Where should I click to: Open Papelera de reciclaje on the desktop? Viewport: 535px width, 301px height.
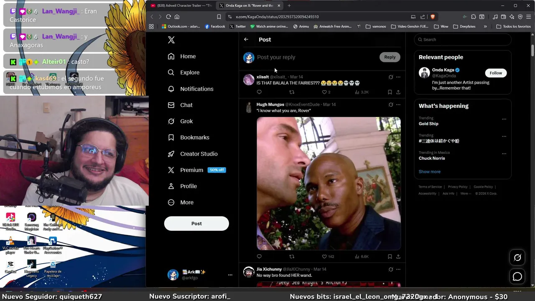tap(53, 268)
